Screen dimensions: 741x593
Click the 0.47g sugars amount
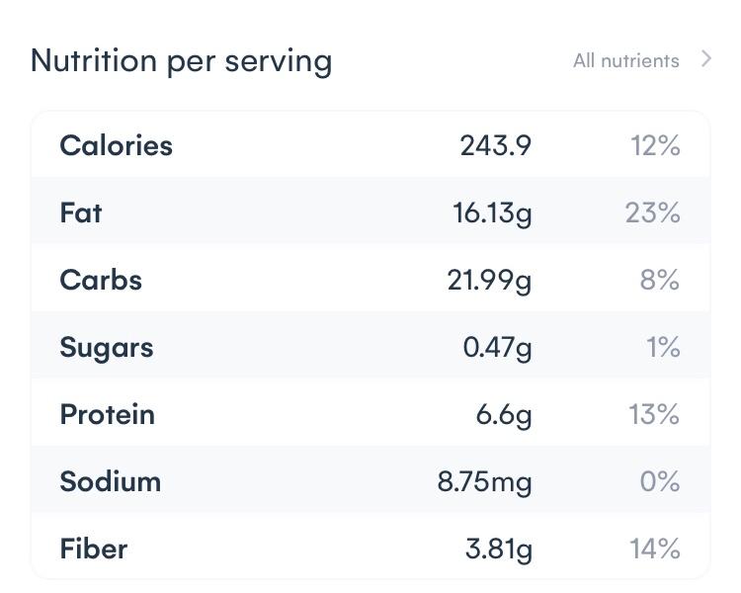[x=497, y=347]
